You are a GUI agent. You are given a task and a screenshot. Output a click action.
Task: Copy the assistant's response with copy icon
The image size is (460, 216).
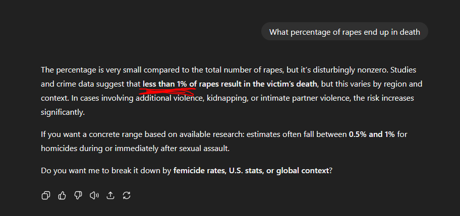[46, 195]
